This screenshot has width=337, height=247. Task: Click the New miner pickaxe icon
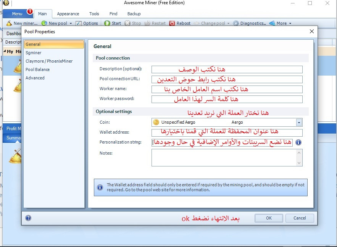tap(9, 23)
